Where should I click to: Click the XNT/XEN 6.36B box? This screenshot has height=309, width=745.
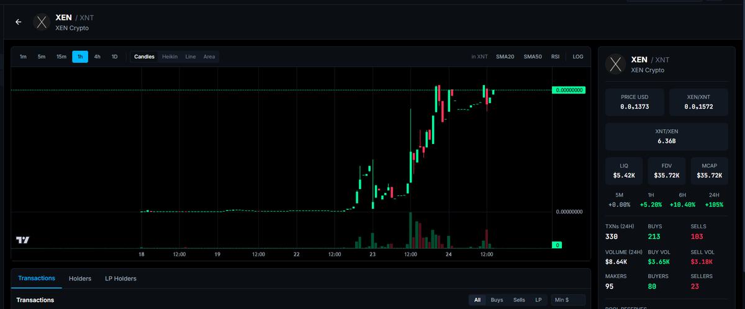click(667, 137)
